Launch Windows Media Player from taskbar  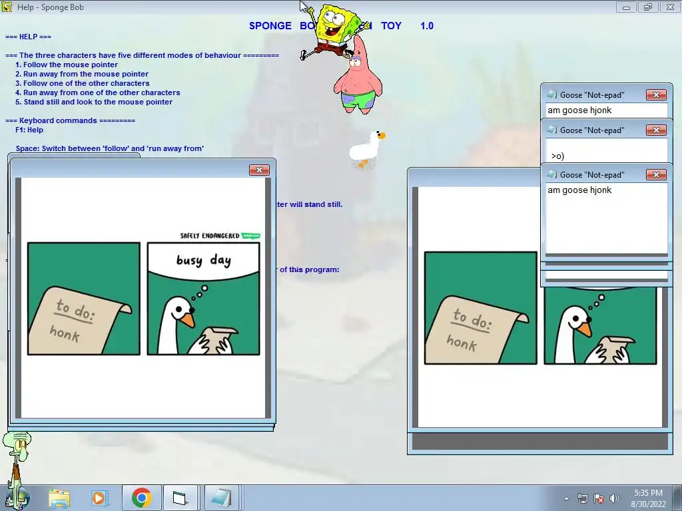click(99, 498)
